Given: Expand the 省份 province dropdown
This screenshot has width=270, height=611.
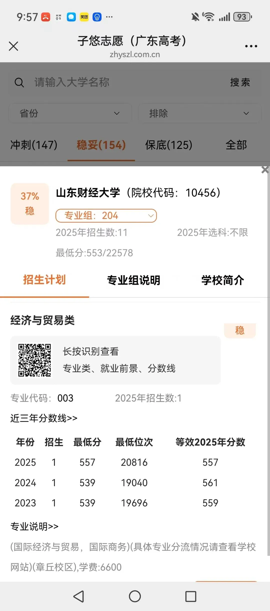Looking at the screenshot, I should (70, 113).
